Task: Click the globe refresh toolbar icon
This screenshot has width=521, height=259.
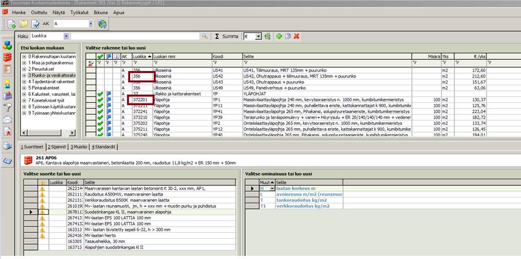Action: point(102,24)
